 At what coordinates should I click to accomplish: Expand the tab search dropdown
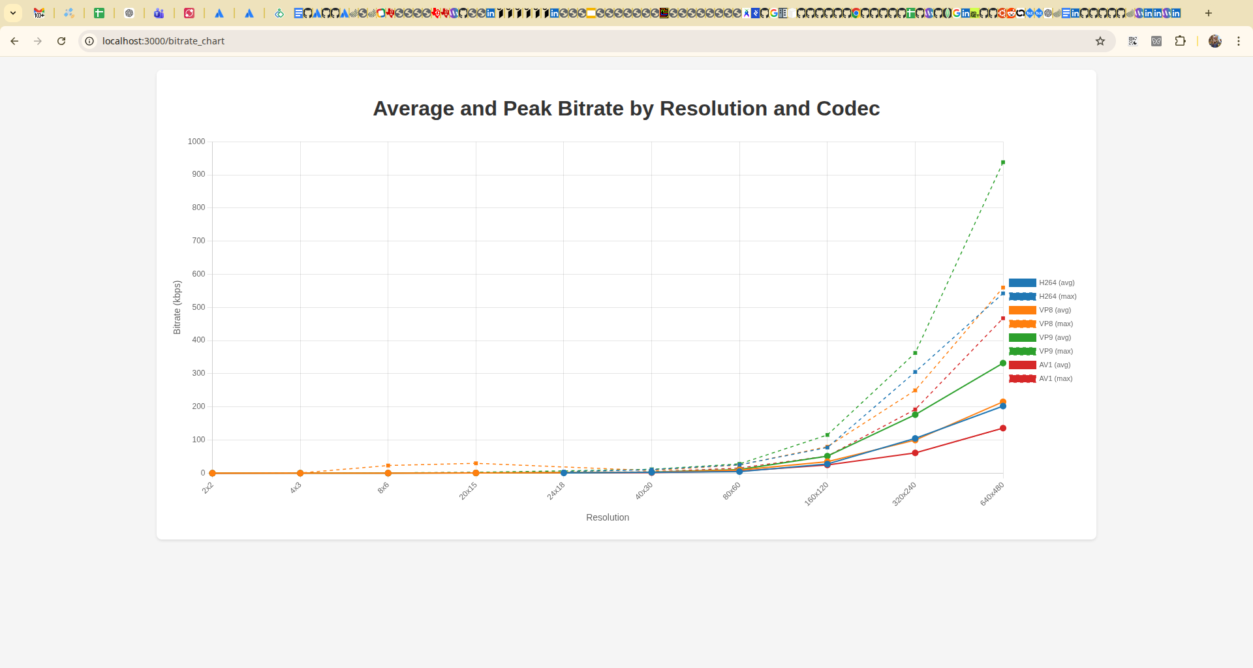[x=13, y=13]
